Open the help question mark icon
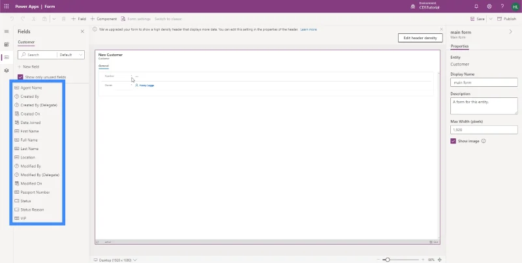522x263 pixels. [x=502, y=7]
